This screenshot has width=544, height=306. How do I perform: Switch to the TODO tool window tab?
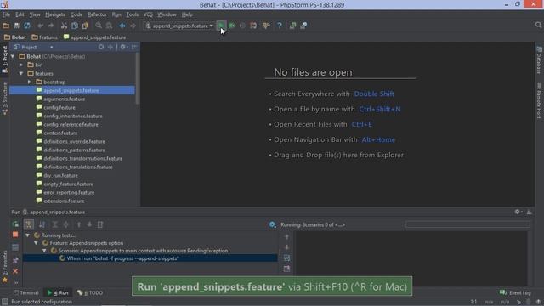[90, 292]
